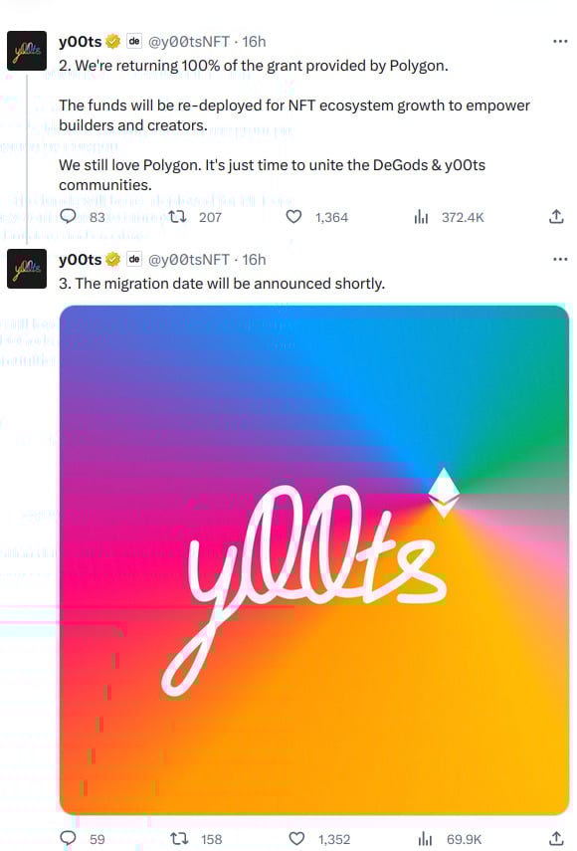Open y00ts avatar on second tweet

click(x=27, y=269)
